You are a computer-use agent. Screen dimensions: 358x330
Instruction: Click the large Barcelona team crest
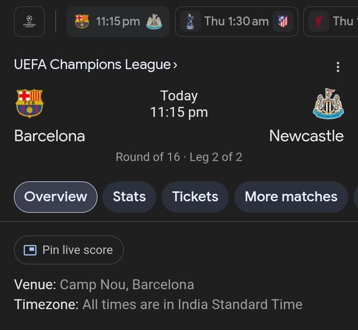(30, 103)
